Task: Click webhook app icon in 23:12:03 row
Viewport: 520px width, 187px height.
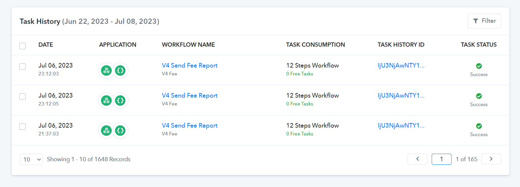Action: (106, 70)
